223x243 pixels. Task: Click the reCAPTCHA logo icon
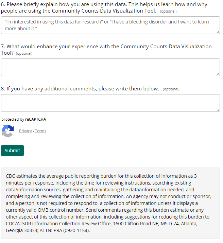click(8, 131)
